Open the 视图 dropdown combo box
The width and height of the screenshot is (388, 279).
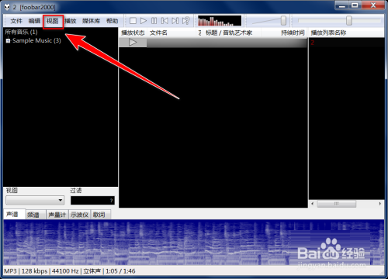(x=35, y=200)
